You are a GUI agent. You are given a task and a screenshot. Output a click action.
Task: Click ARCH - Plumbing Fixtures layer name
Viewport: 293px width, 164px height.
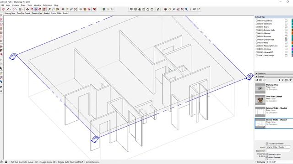[x=268, y=46]
